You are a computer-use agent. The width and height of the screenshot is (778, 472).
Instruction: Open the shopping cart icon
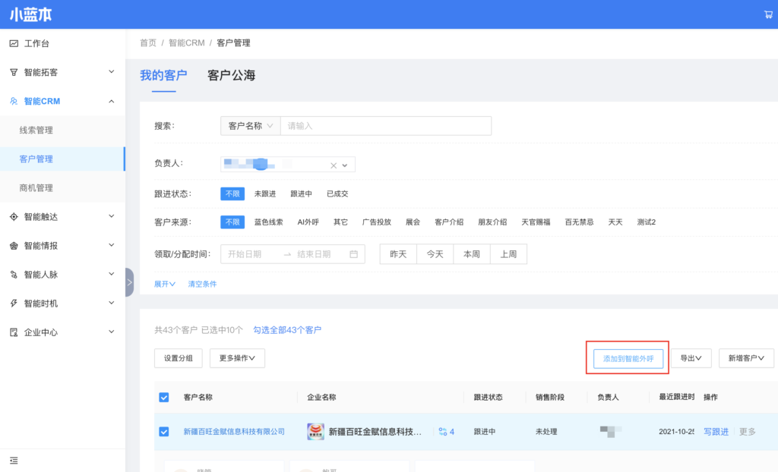[x=767, y=14]
